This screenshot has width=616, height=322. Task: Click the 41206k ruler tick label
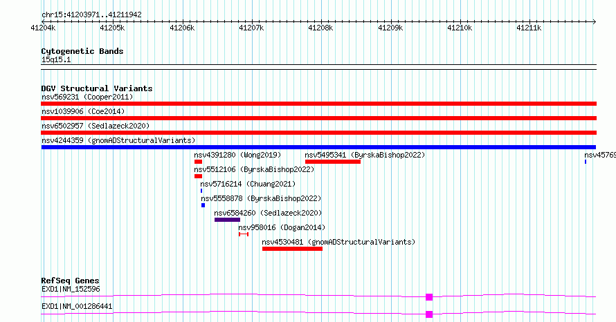point(182,28)
